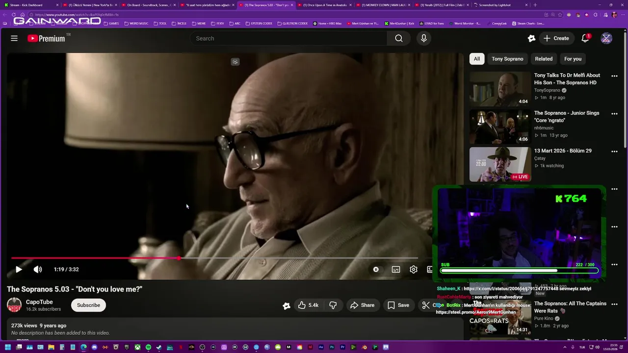Reload the page with refresh icon

click(x=14, y=15)
